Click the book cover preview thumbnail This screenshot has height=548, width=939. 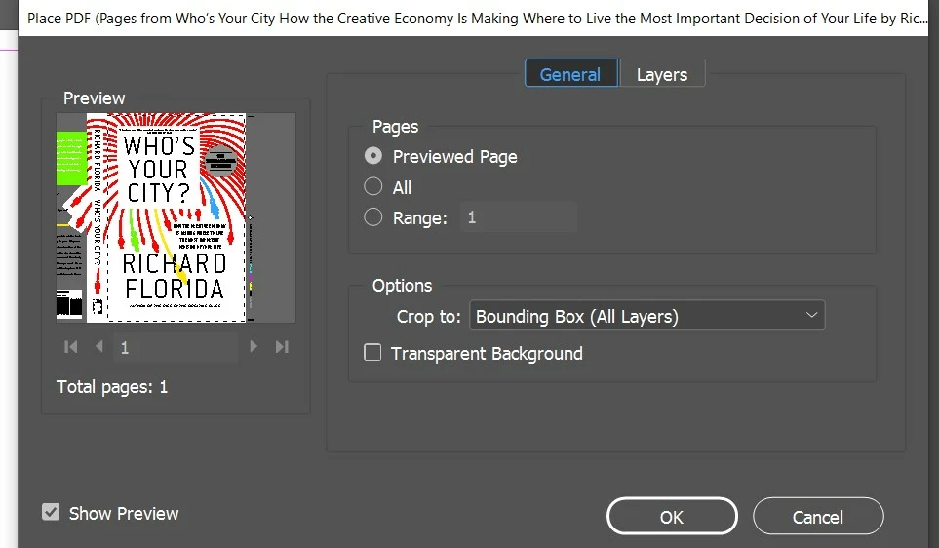tap(176, 218)
